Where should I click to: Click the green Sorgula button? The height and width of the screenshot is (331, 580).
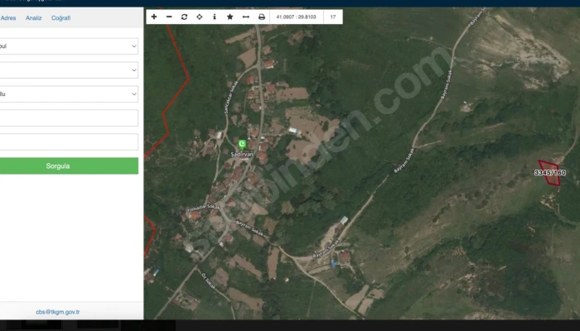point(69,165)
